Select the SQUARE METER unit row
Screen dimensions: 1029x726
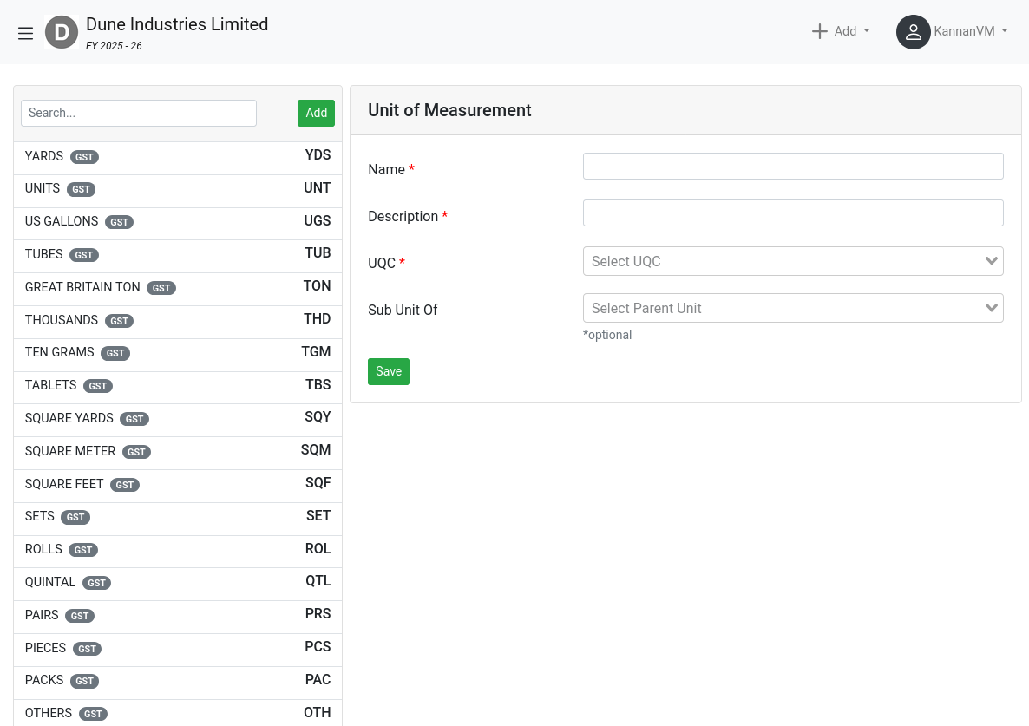tap(178, 453)
